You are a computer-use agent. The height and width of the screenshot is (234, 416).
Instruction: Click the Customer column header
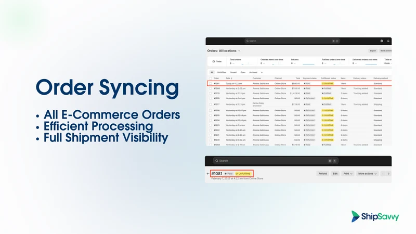257,79
